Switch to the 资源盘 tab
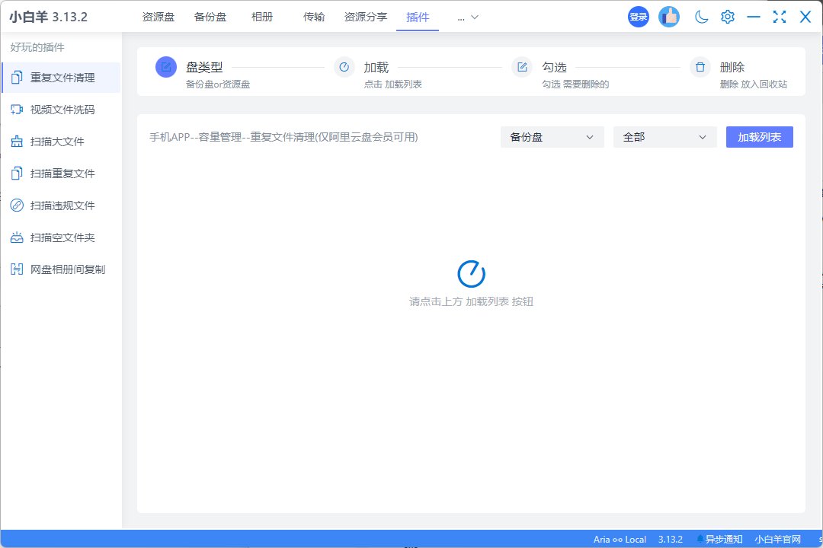Viewport: 823px width, 548px height. [x=159, y=17]
